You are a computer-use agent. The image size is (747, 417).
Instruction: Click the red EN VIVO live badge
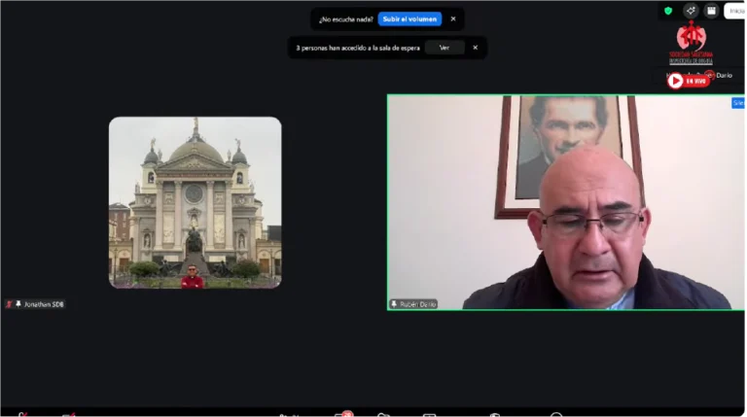[x=688, y=81]
